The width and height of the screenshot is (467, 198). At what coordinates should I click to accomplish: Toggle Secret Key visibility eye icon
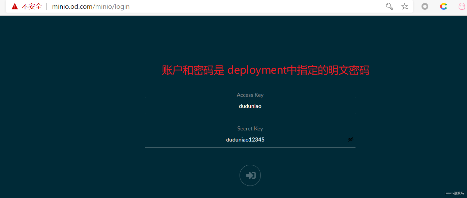351,139
